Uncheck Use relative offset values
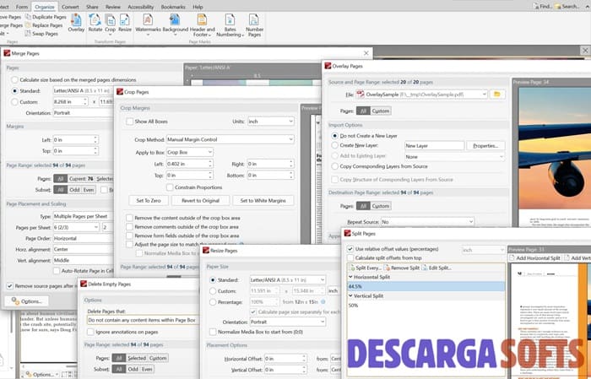This screenshot has height=379, width=591. (x=350, y=249)
